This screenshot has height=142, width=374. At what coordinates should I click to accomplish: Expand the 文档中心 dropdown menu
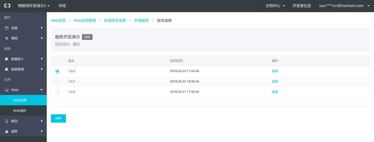coord(275,6)
